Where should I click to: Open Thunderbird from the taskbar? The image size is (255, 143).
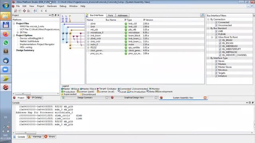(6, 60)
